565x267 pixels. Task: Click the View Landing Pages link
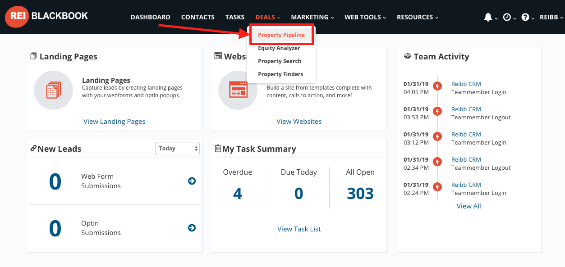(115, 122)
